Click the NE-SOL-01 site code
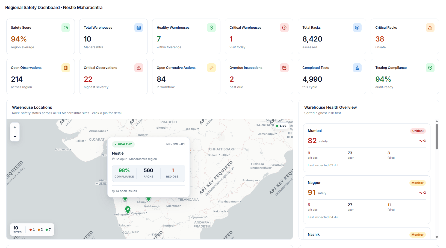The image size is (446, 248). click(176, 144)
